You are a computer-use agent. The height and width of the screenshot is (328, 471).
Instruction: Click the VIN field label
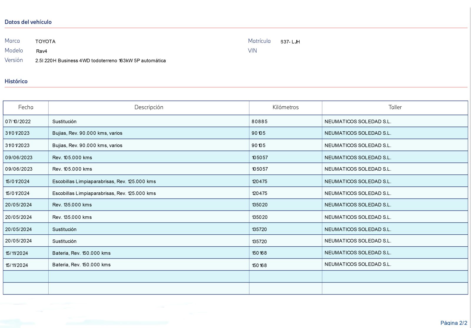click(252, 51)
